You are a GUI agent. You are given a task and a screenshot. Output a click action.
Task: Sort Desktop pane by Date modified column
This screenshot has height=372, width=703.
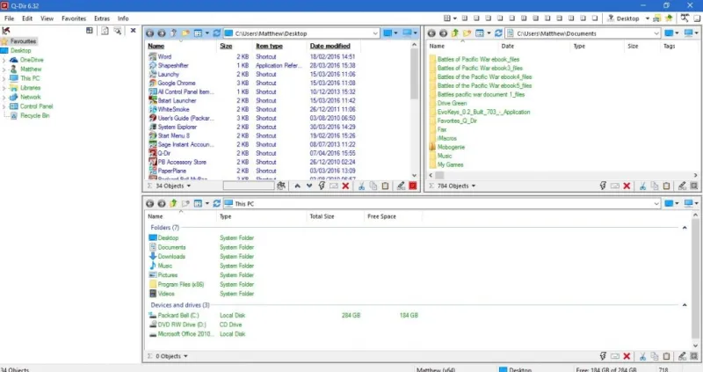point(330,46)
